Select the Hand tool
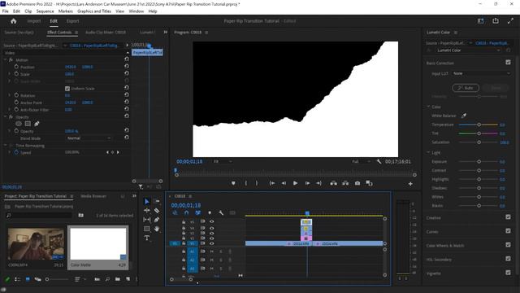The height and width of the screenshot is (293, 520). point(157,229)
